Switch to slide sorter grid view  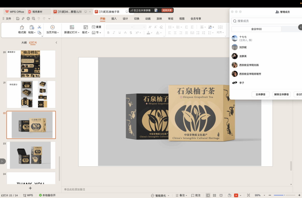tap(214, 195)
